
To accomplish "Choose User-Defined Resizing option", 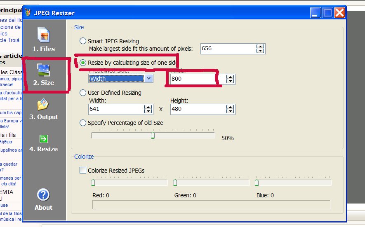I will [83, 93].
